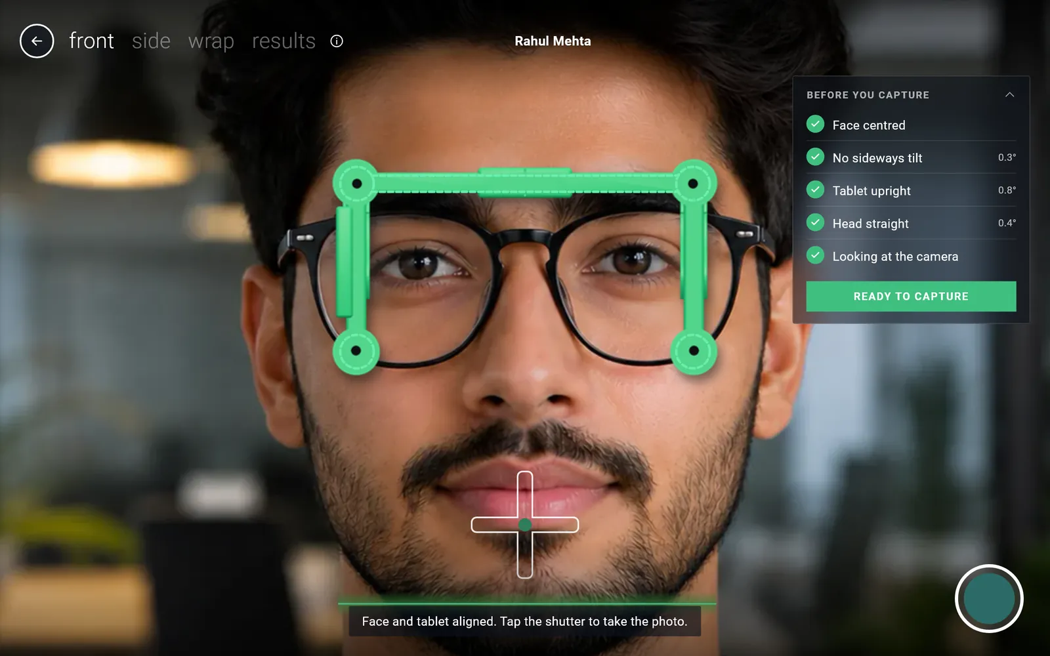Click the Looking at the camera label
This screenshot has width=1050, height=656.
point(895,256)
